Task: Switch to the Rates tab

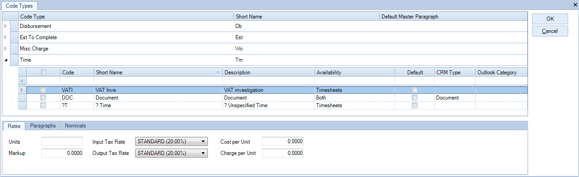Action: pyautogui.click(x=14, y=126)
